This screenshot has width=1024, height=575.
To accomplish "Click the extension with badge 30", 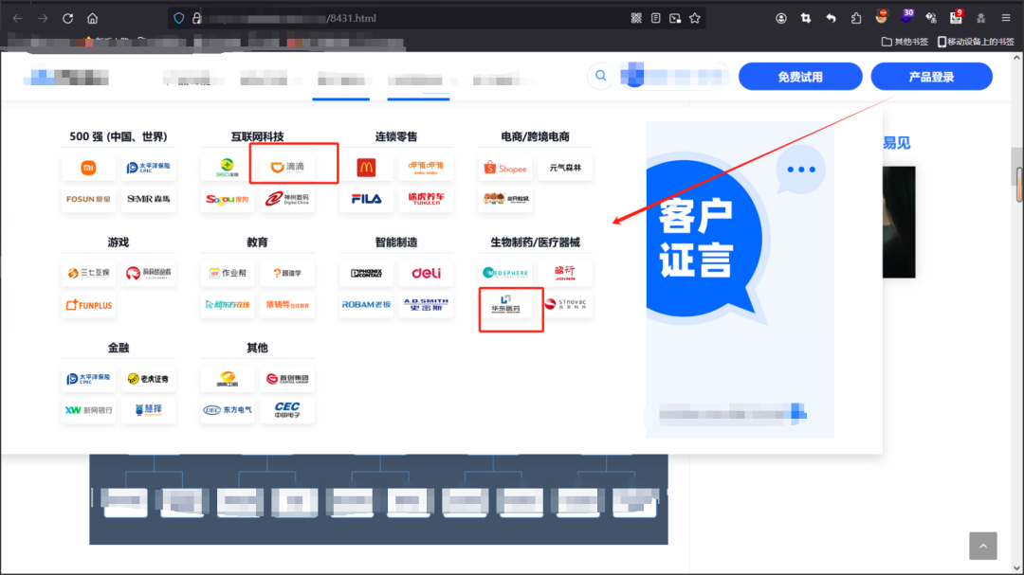I will pyautogui.click(x=906, y=17).
